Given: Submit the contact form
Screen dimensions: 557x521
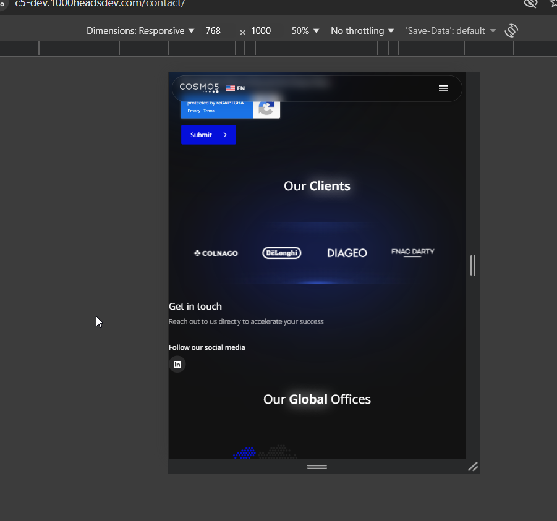Looking at the screenshot, I should point(208,135).
